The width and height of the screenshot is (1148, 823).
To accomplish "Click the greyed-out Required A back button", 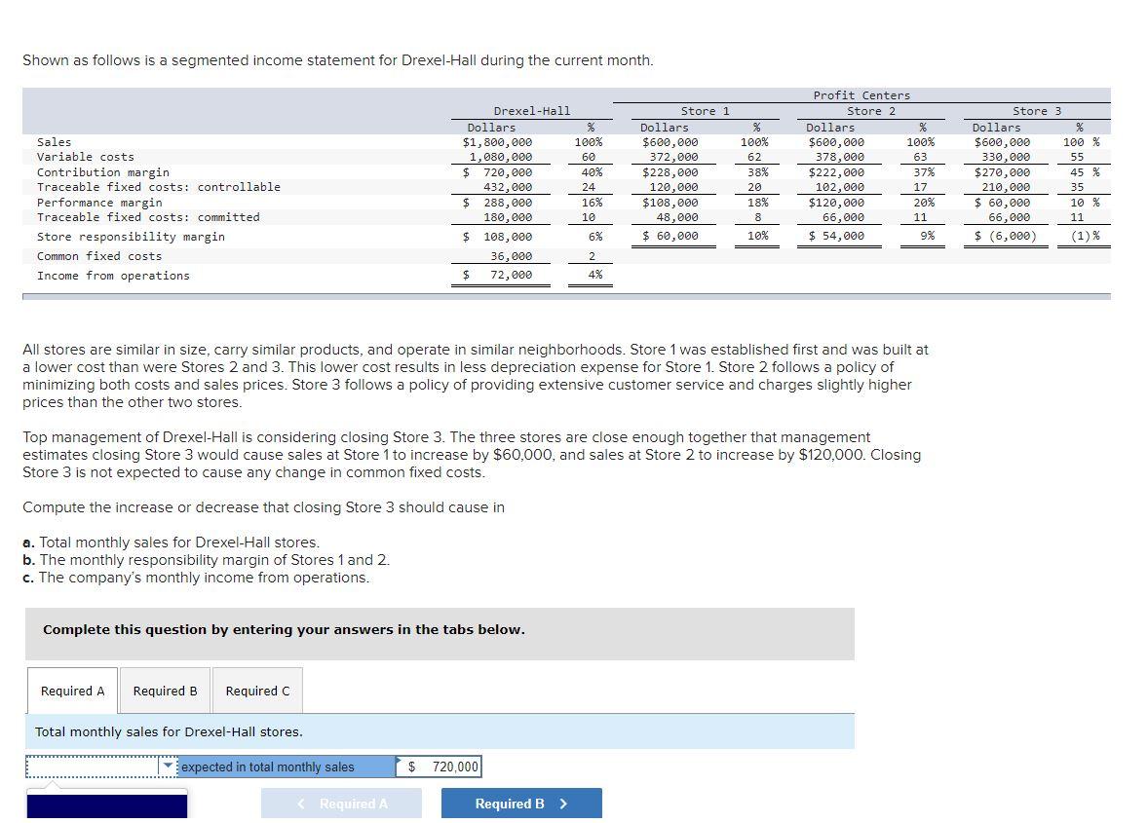I will (341, 804).
